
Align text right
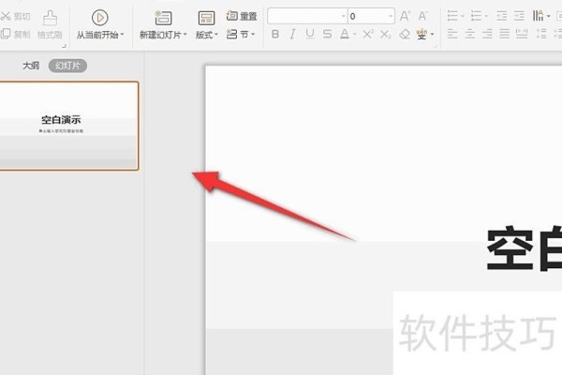(487, 35)
